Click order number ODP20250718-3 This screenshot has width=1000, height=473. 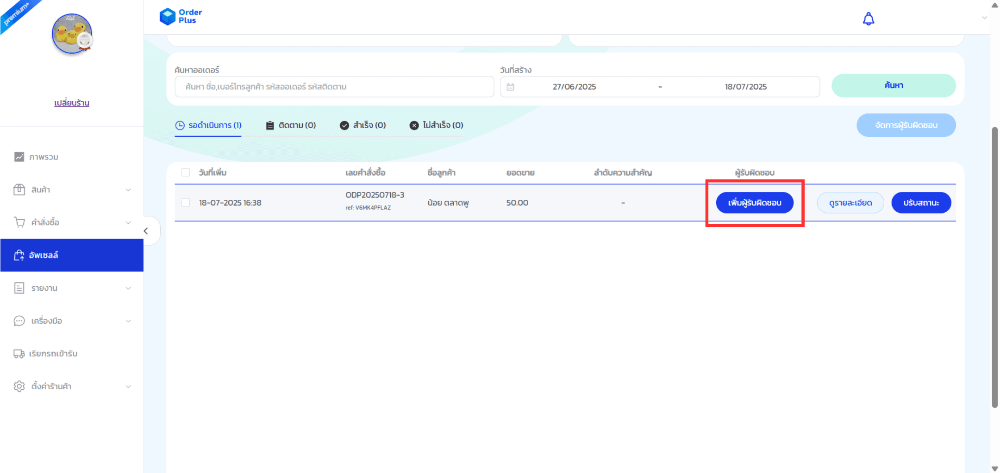pyautogui.click(x=375, y=195)
